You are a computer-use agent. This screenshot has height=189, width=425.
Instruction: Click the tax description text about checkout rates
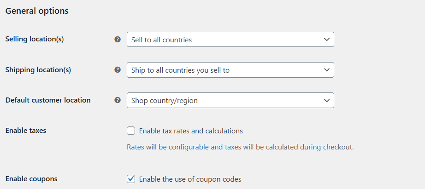[x=240, y=147]
